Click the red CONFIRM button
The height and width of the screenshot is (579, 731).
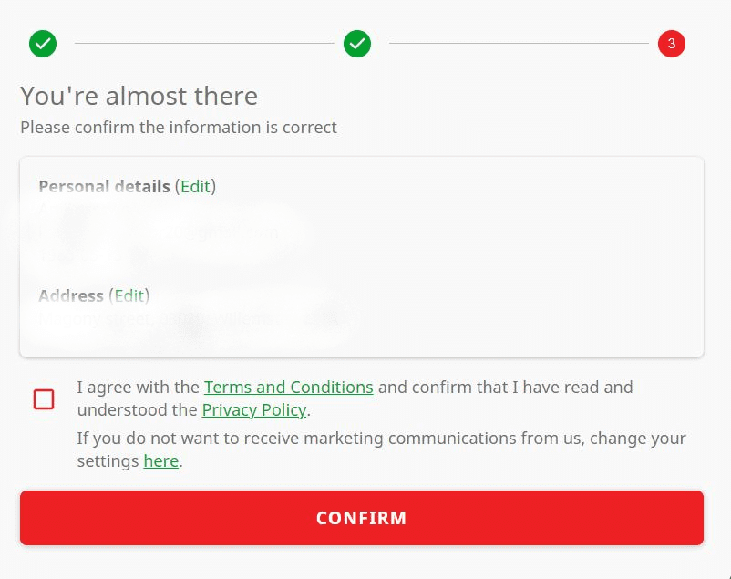(361, 517)
